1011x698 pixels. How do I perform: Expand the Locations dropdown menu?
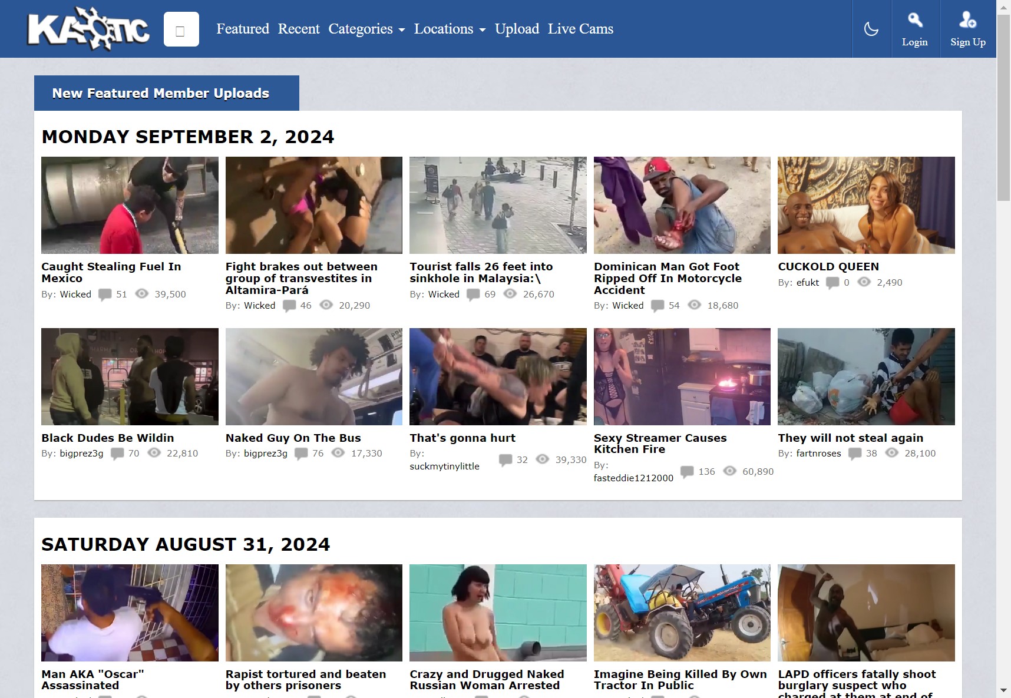tap(450, 29)
